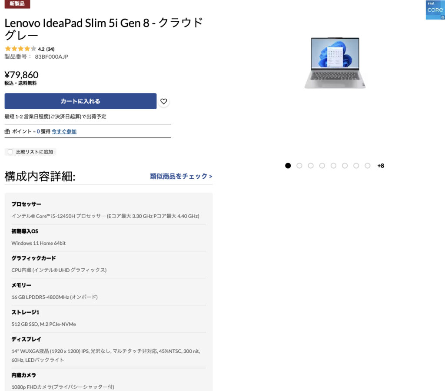Select the second image carousel dot
Image resolution: width=445 pixels, height=391 pixels.
tap(299, 166)
